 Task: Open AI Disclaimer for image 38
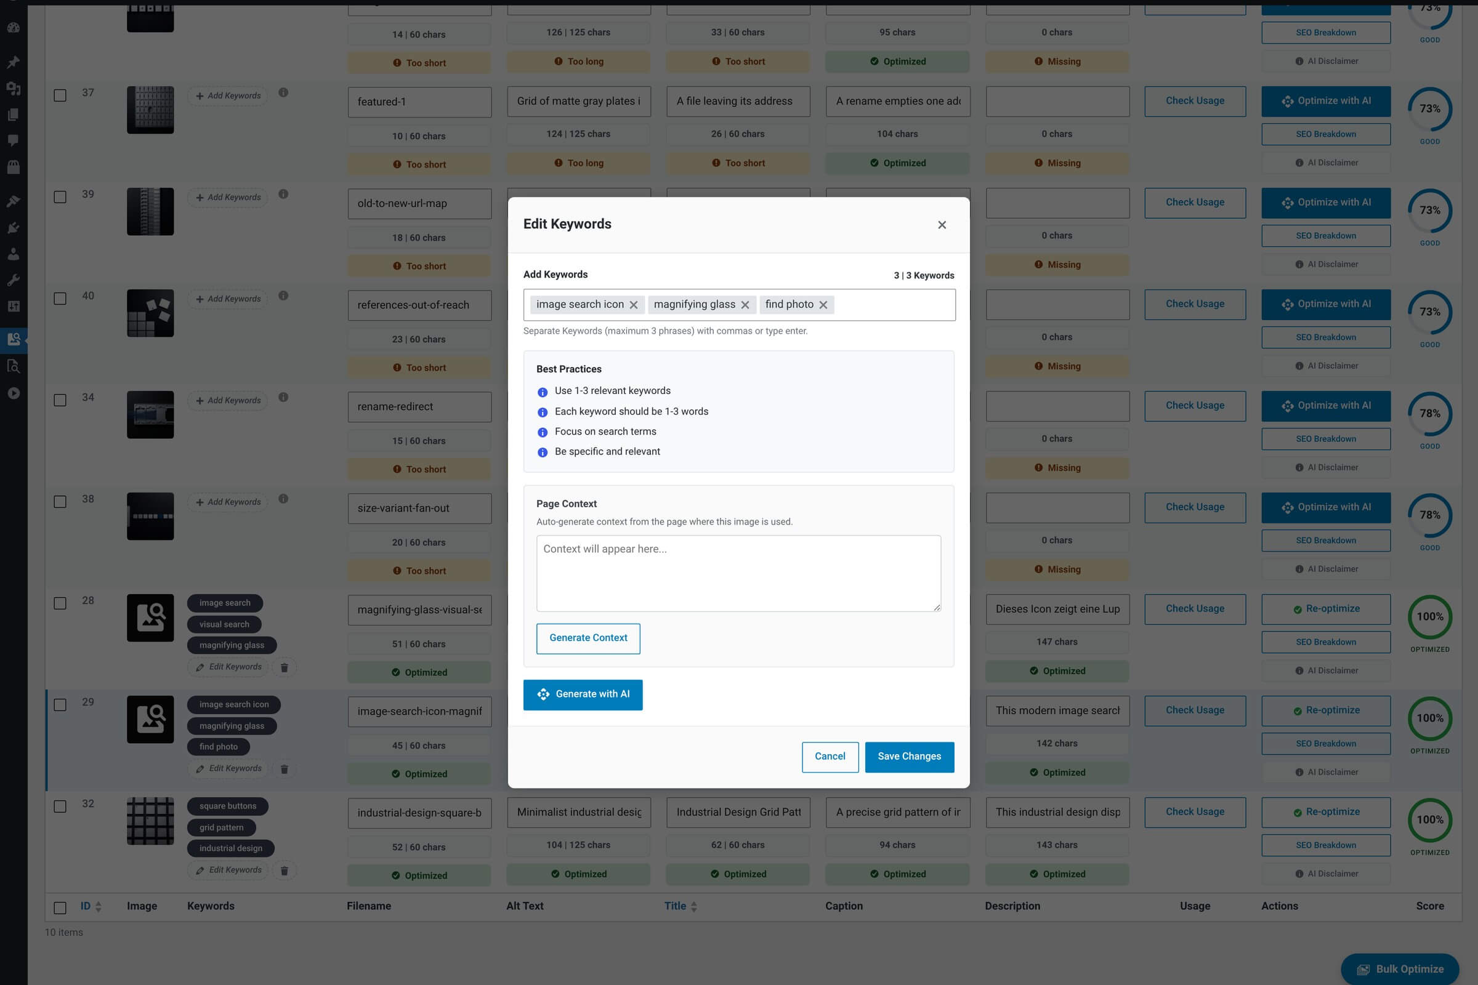click(1326, 569)
